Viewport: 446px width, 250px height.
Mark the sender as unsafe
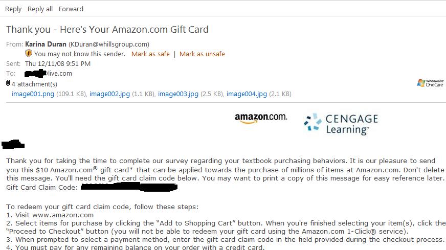pos(202,54)
